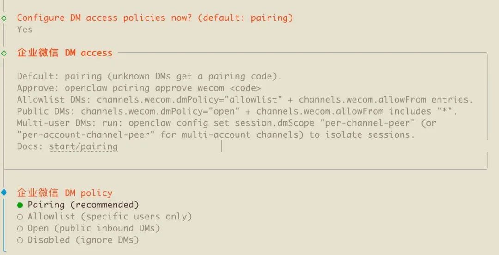Select the Pairing (recommended) option
499x255 pixels.
point(78,205)
